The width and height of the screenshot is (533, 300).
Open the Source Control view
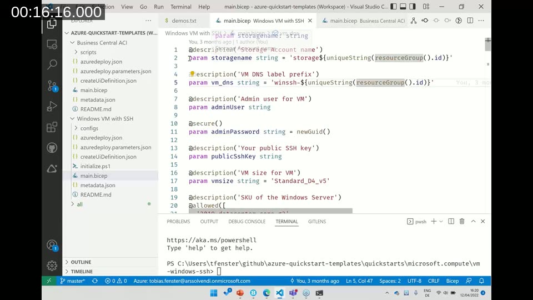(52, 86)
